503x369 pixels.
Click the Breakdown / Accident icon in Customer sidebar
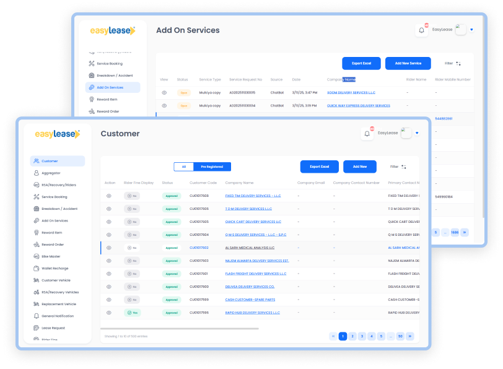click(x=37, y=209)
